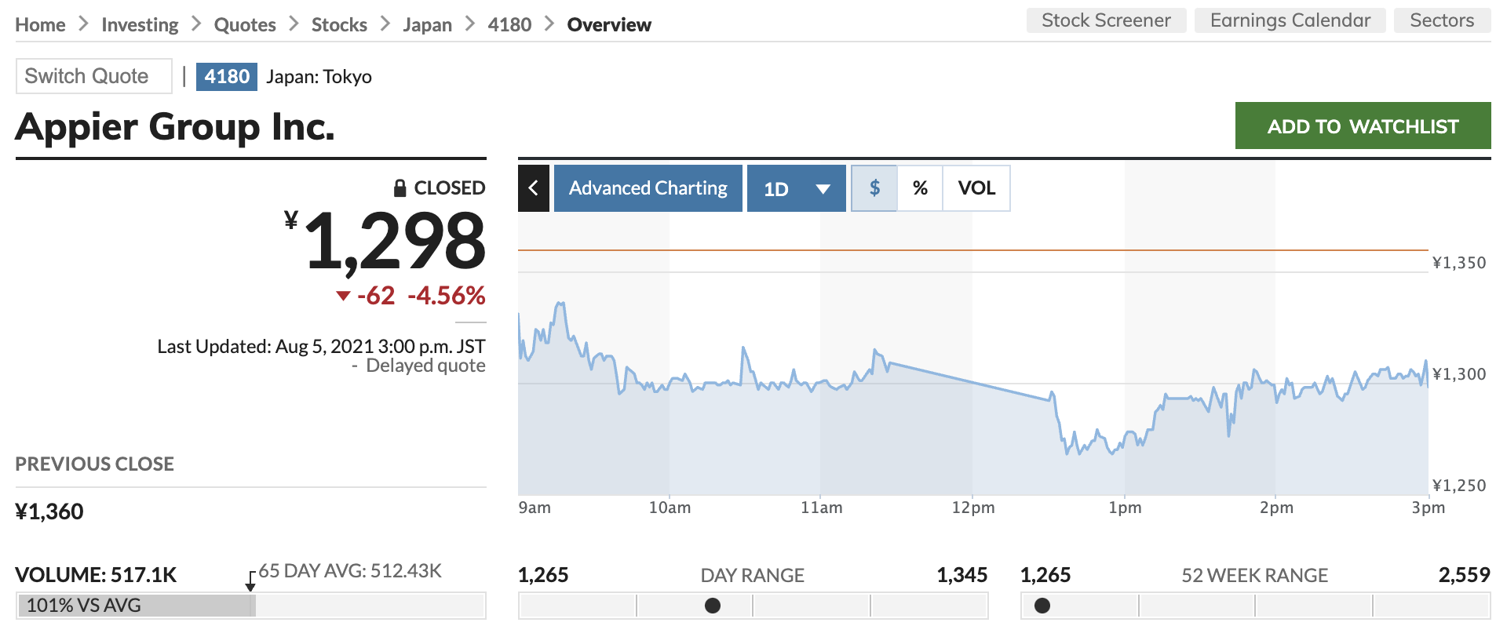Toggle VOL volume display on chart
This screenshot has height=637, width=1507.
[976, 188]
